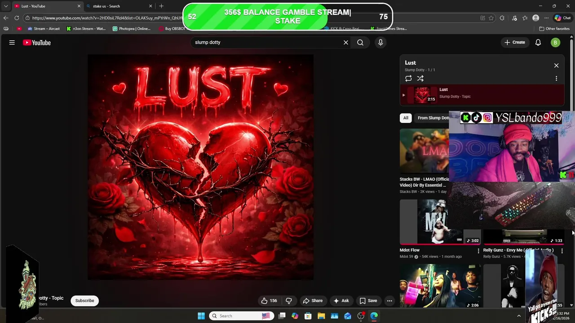Open 'Stream – Aircast' bookmark
This screenshot has width=575, height=323.
tap(44, 29)
